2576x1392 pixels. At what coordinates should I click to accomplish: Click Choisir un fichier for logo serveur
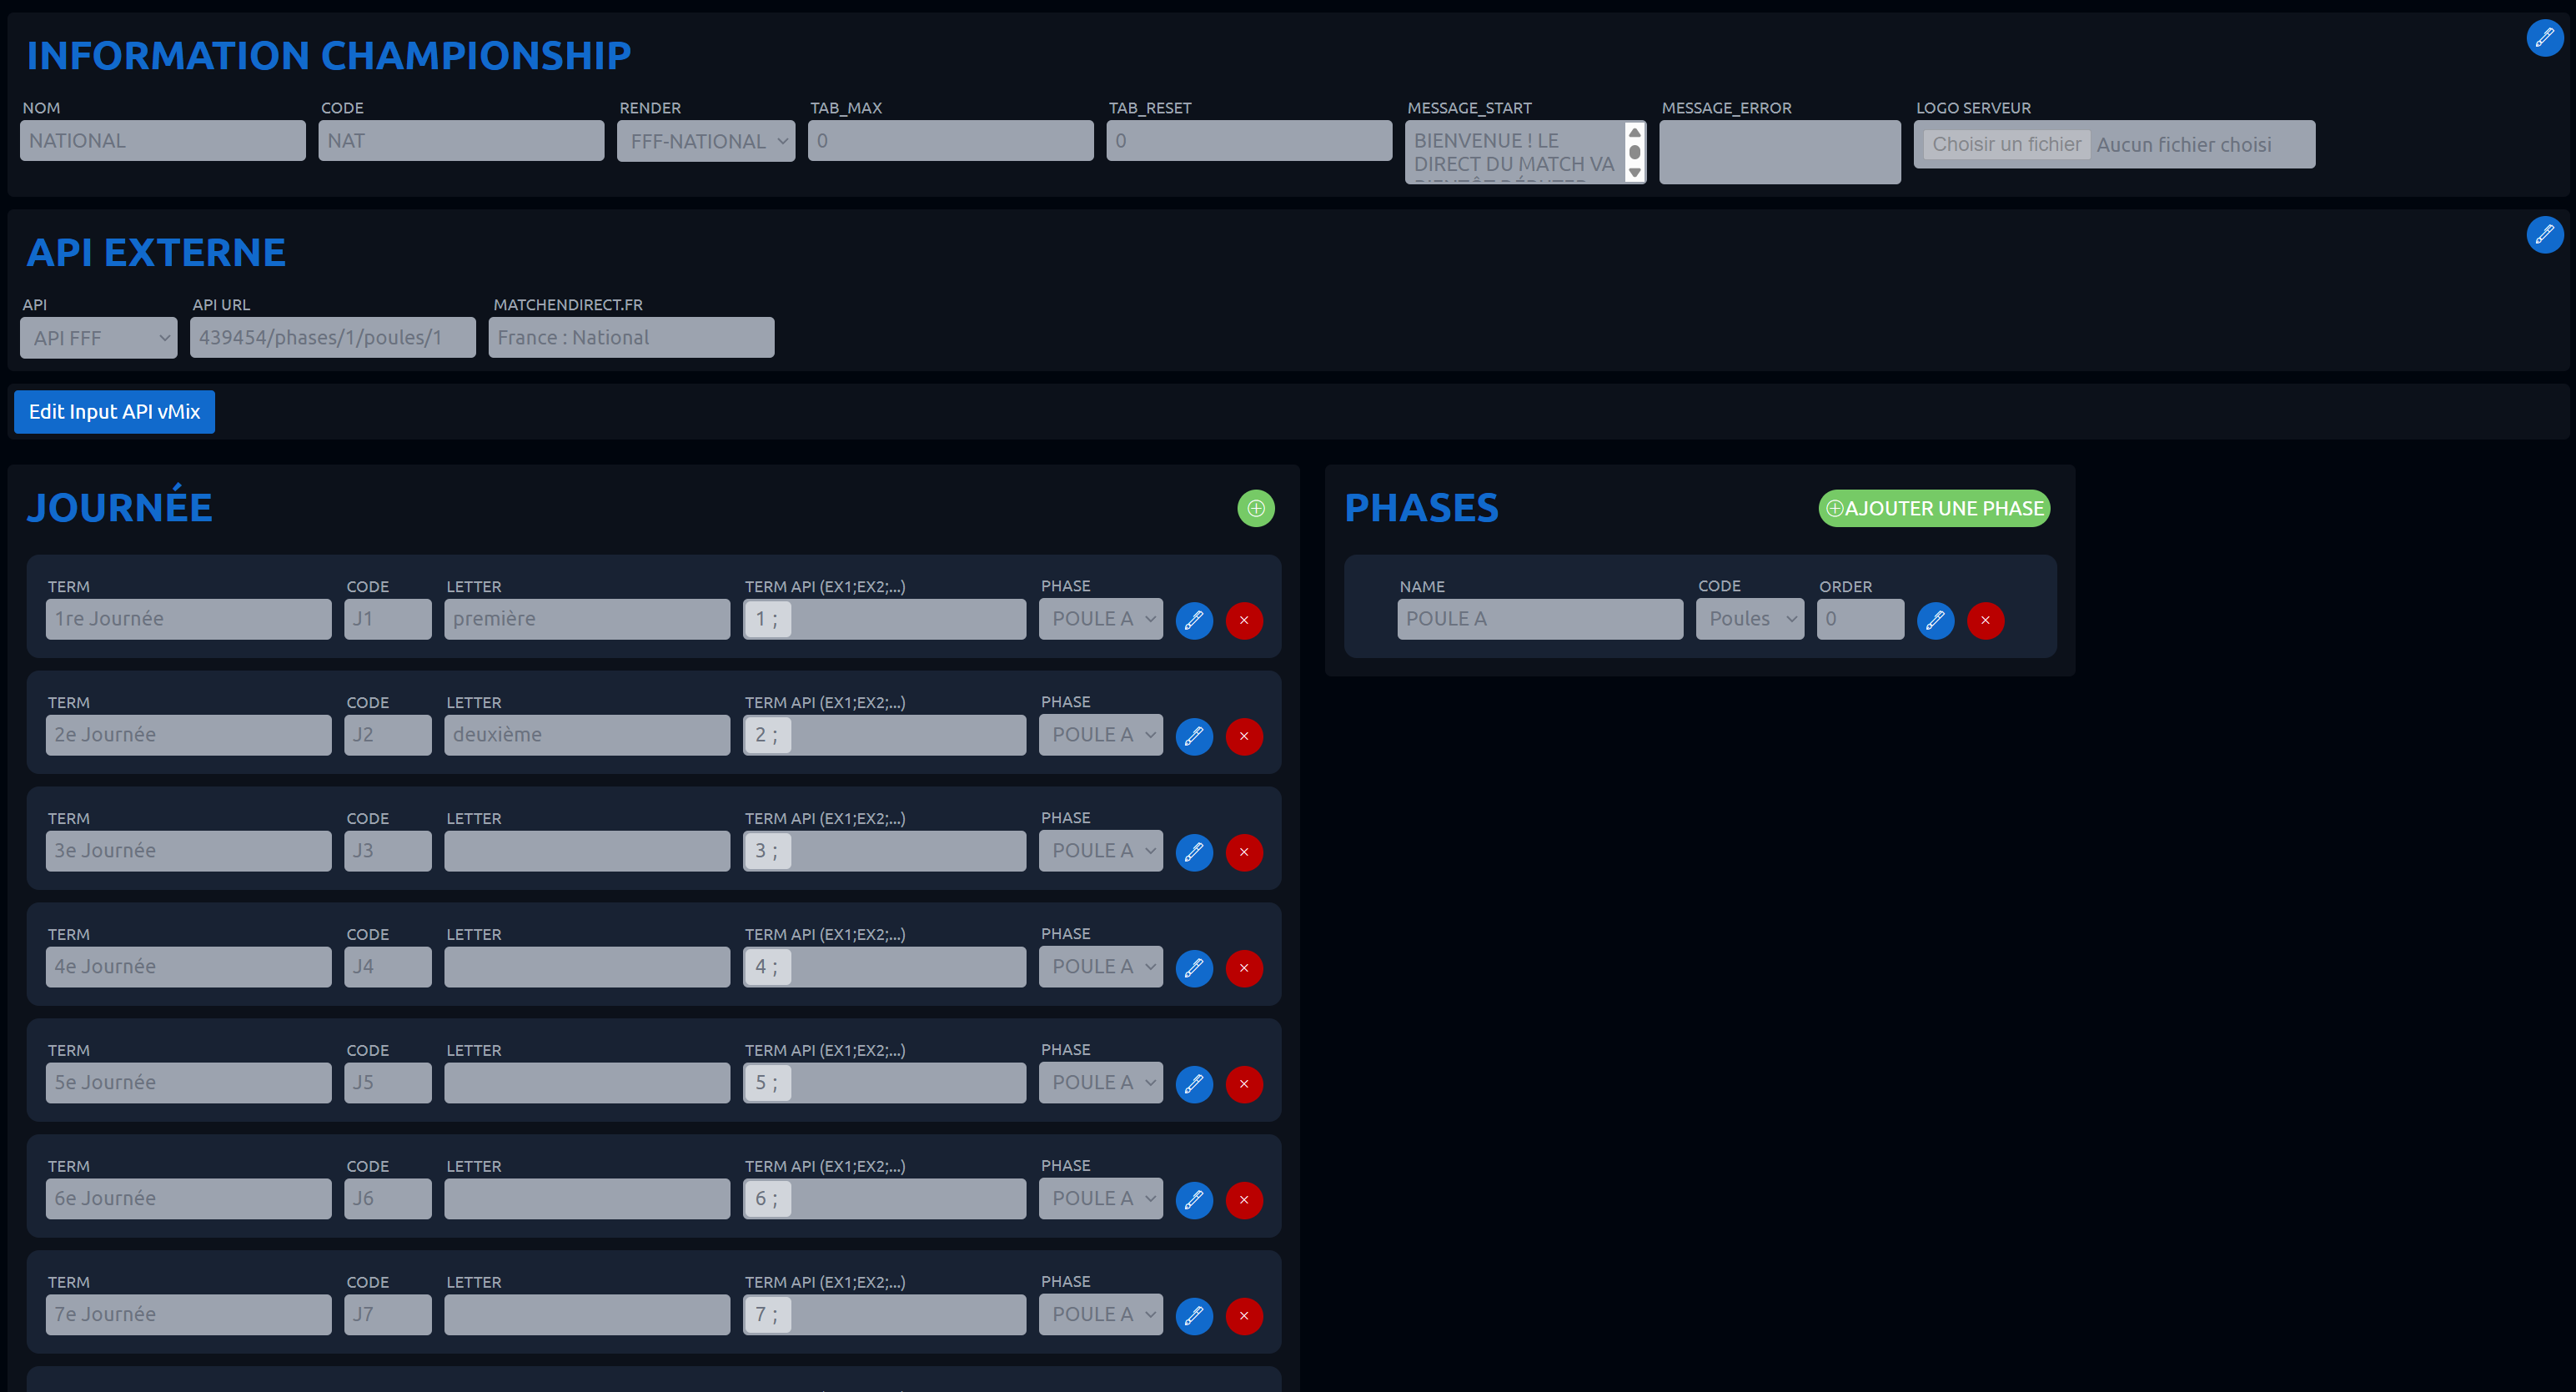2006,144
